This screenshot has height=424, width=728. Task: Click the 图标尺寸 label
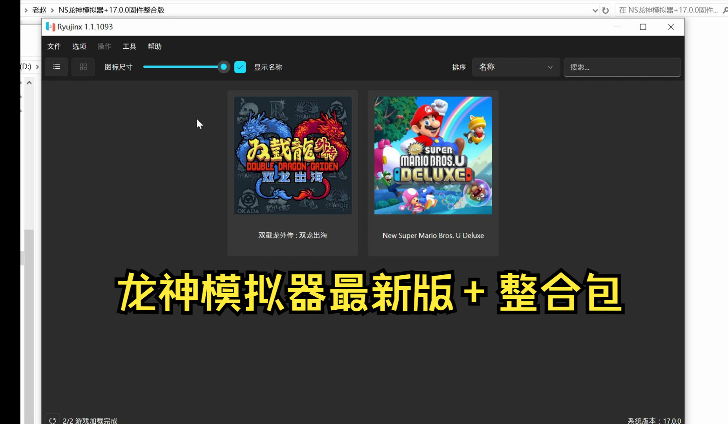[119, 67]
